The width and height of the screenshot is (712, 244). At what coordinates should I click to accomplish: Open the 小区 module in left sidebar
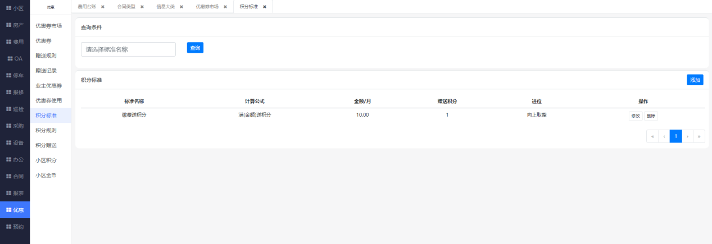[x=15, y=8]
